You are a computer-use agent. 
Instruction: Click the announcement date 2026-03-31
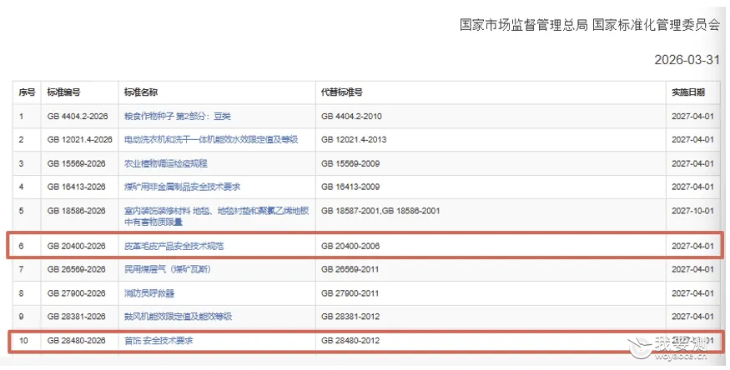coord(687,60)
